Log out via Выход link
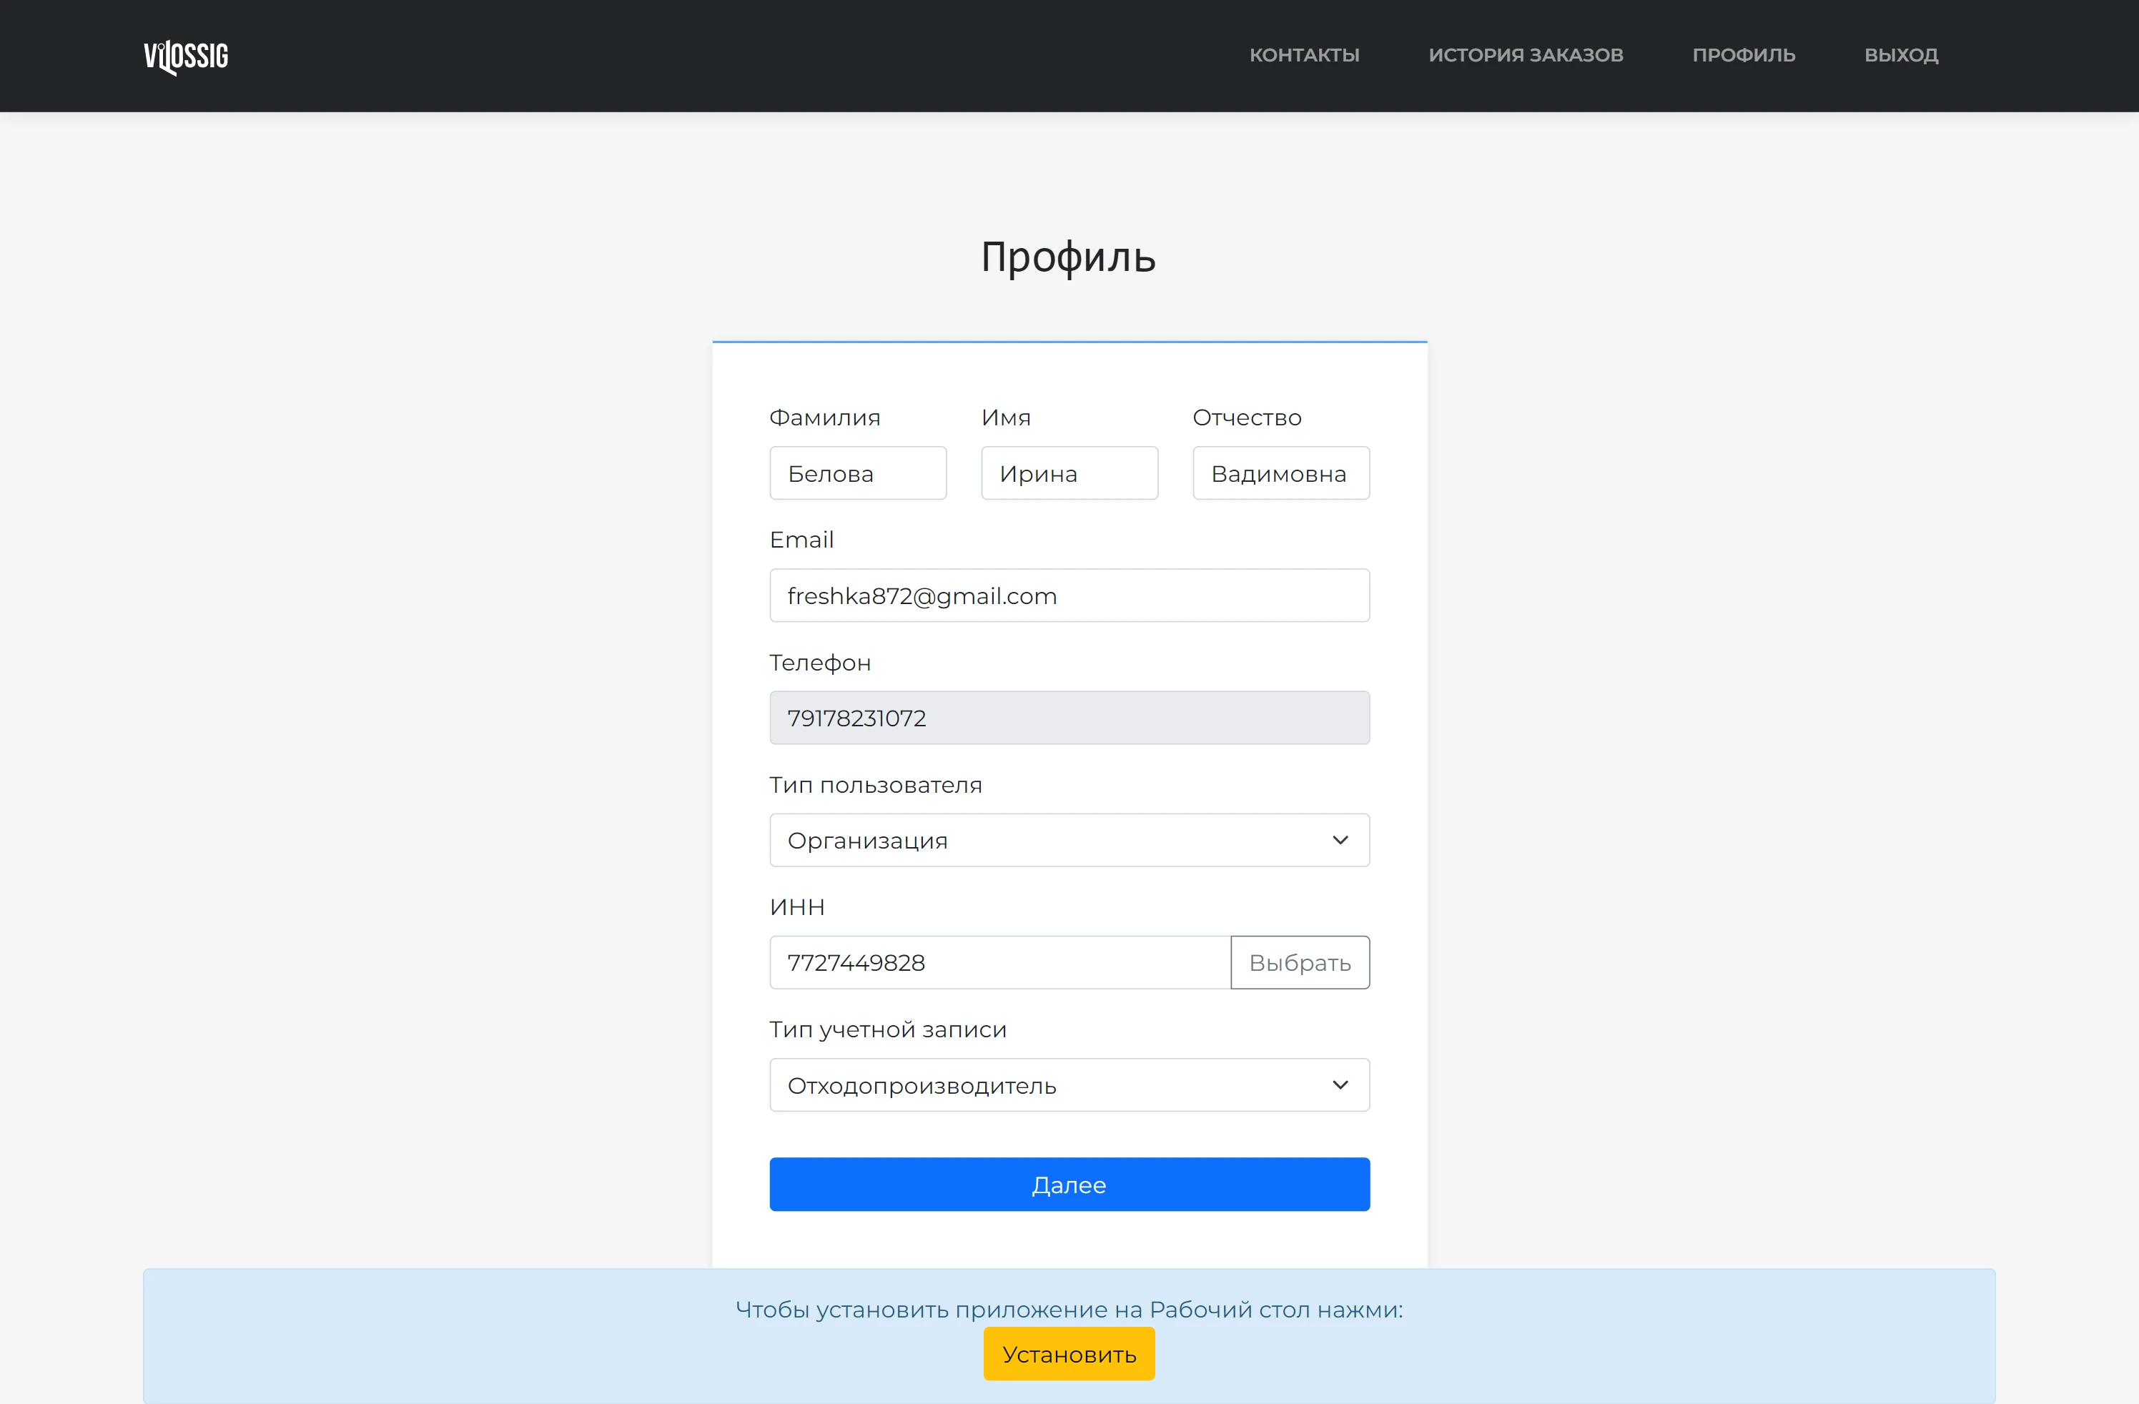 click(1901, 55)
